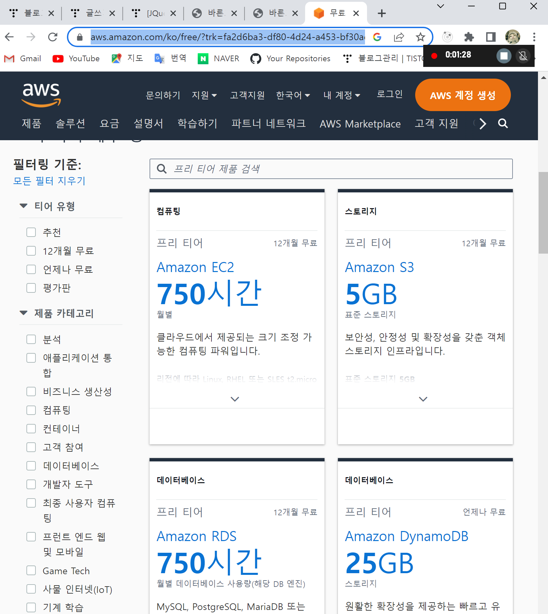Open screen recorder extension icon
Image resolution: width=548 pixels, height=614 pixels.
[x=447, y=37]
